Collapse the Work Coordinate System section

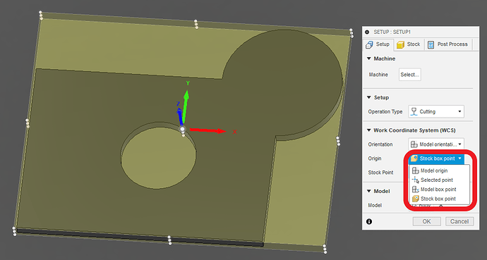[369, 130]
